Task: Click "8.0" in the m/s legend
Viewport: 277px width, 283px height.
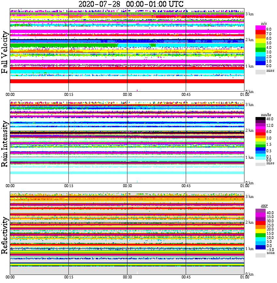Action: 269,29
